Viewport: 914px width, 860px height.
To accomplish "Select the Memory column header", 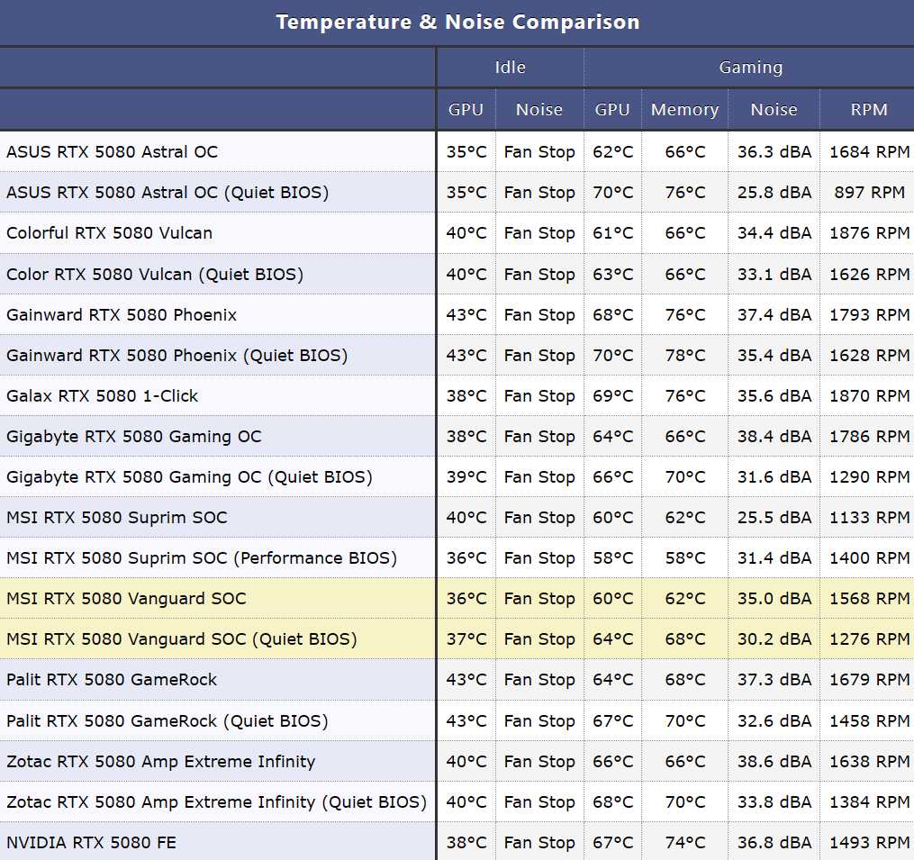I will tap(684, 110).
